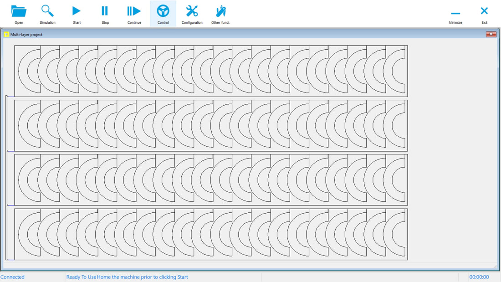The image size is (501, 282).
Task: Open the Other funct. tools menu
Action: pos(220,14)
